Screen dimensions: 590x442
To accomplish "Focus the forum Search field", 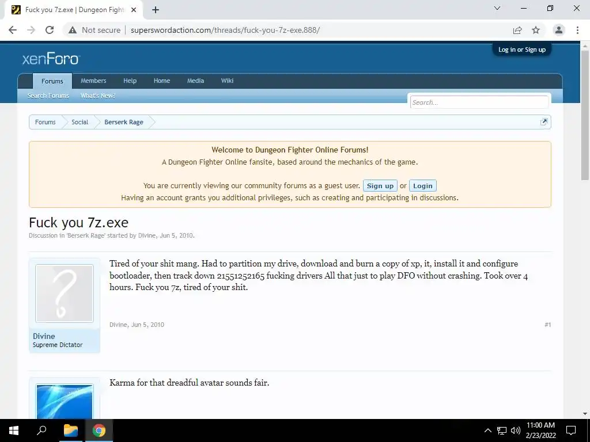I will click(479, 102).
